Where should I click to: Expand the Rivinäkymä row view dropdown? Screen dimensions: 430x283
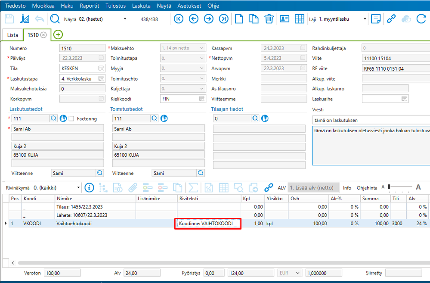click(x=78, y=188)
